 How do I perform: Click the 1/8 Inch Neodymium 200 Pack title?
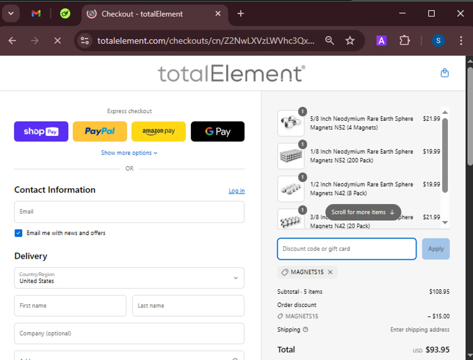coord(361,156)
